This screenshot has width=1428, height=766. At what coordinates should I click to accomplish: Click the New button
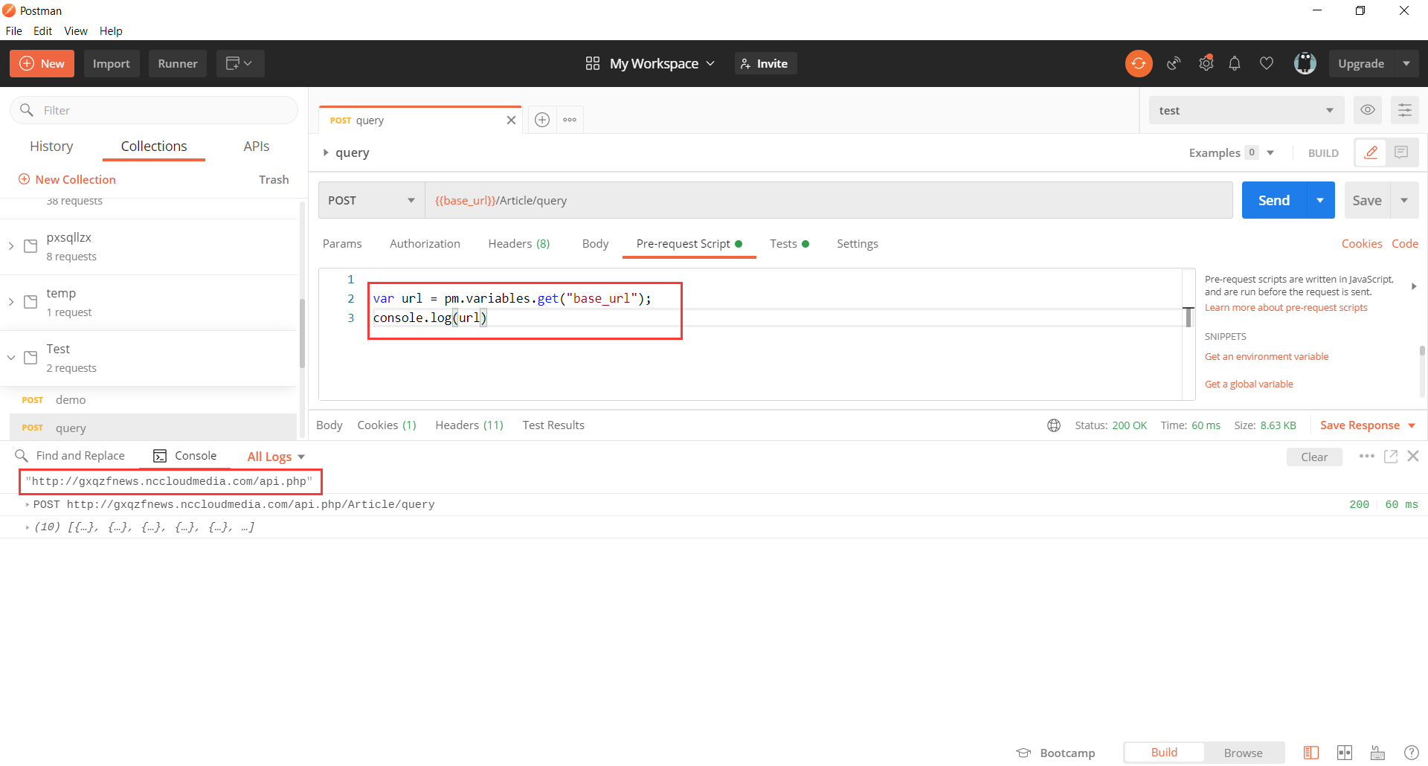pos(42,63)
